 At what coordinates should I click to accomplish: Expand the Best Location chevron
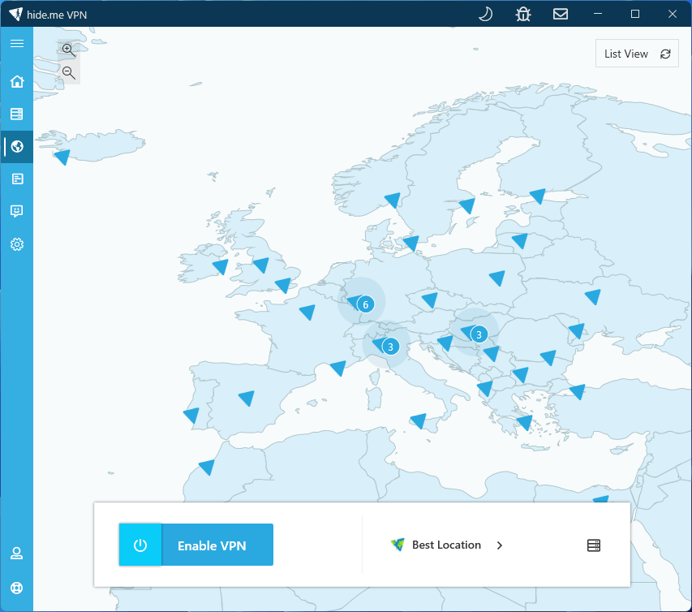click(500, 545)
